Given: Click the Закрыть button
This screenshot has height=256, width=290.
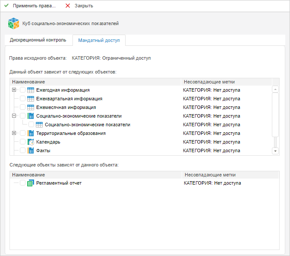Looking at the screenshot, I should 79,6.
